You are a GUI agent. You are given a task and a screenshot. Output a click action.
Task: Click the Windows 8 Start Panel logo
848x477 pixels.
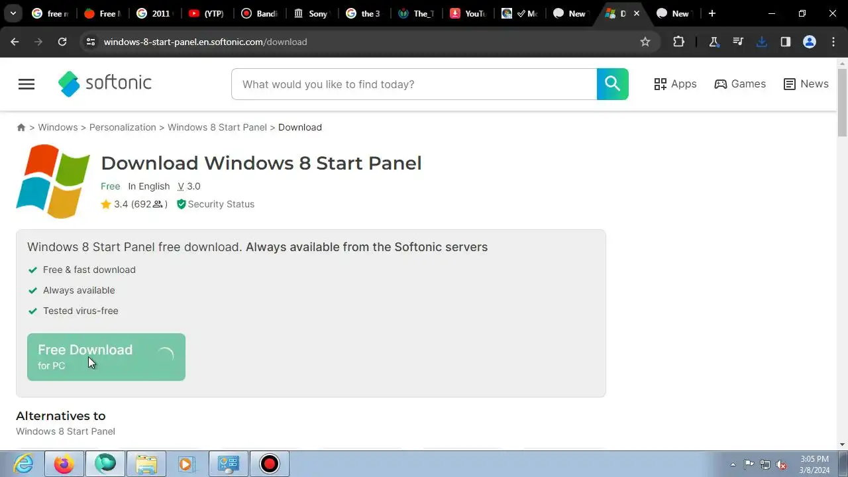point(53,181)
